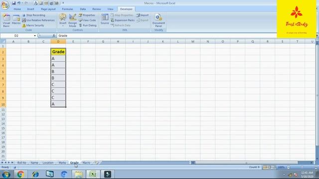
Task: Switch to the Name sheet tab
Action: (x=34, y=163)
